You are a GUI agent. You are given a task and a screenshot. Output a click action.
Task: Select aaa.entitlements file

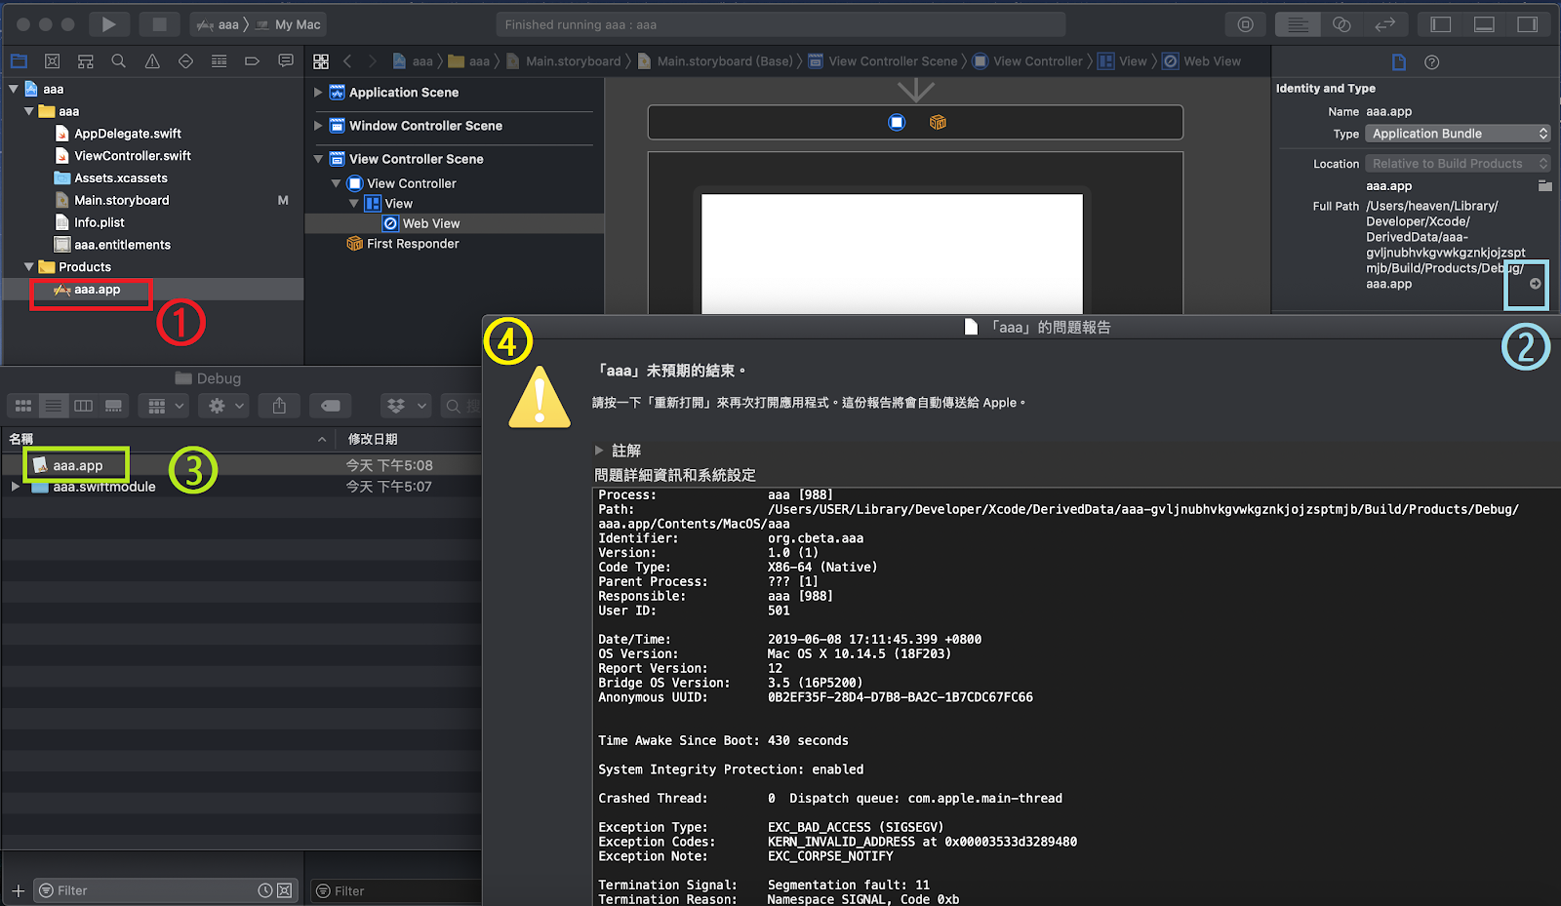[122, 245]
